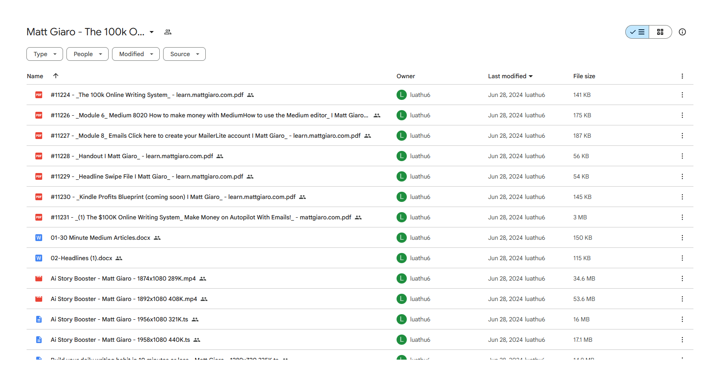This screenshot has width=719, height=386.
Task: Open more actions for #11228 Handout file
Action: coord(682,156)
